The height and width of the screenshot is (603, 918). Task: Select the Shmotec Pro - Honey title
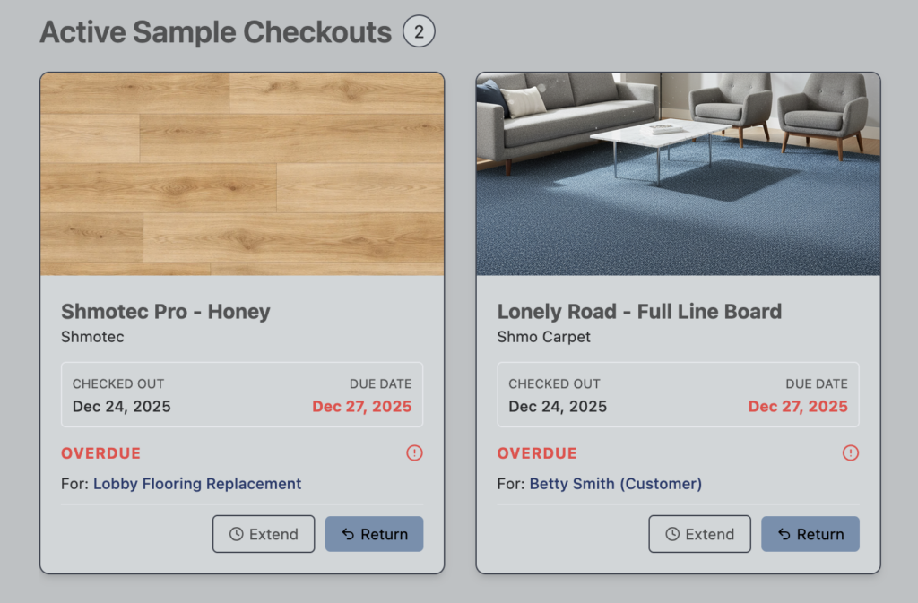pos(166,312)
